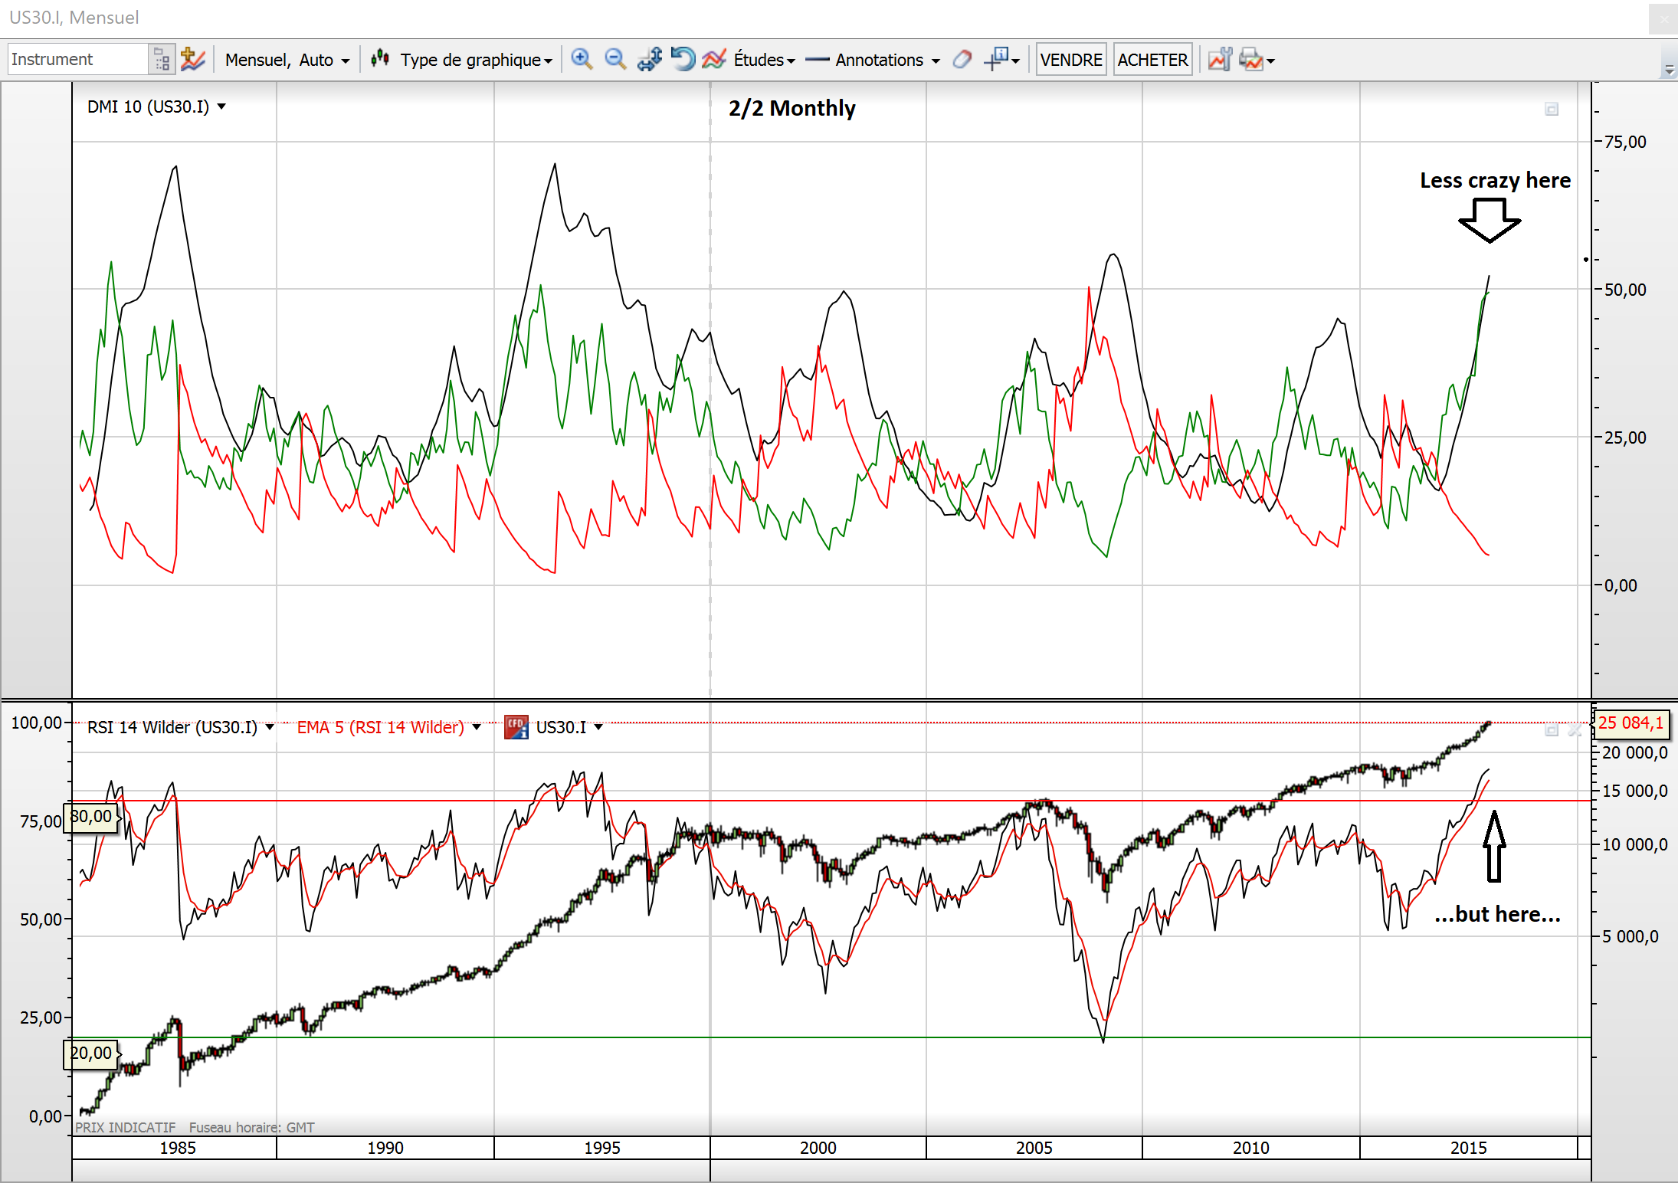1678x1183 pixels.
Task: Maximize the DMI indicator panel
Action: 1552,110
